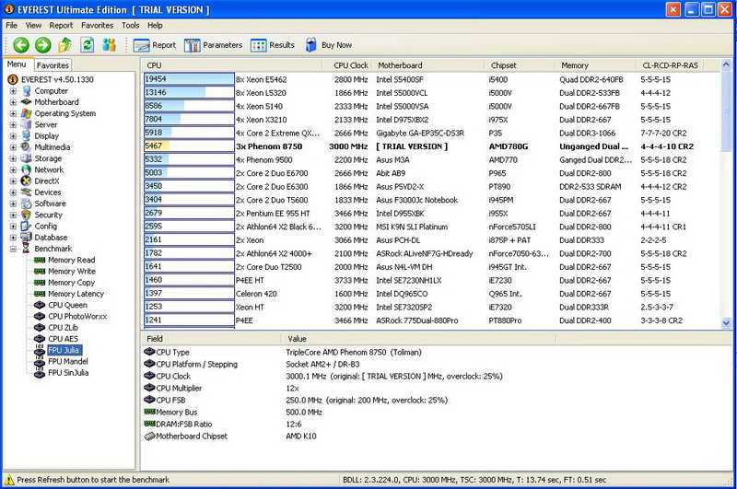Open the Report toolbar button
737x489 pixels.
(155, 45)
